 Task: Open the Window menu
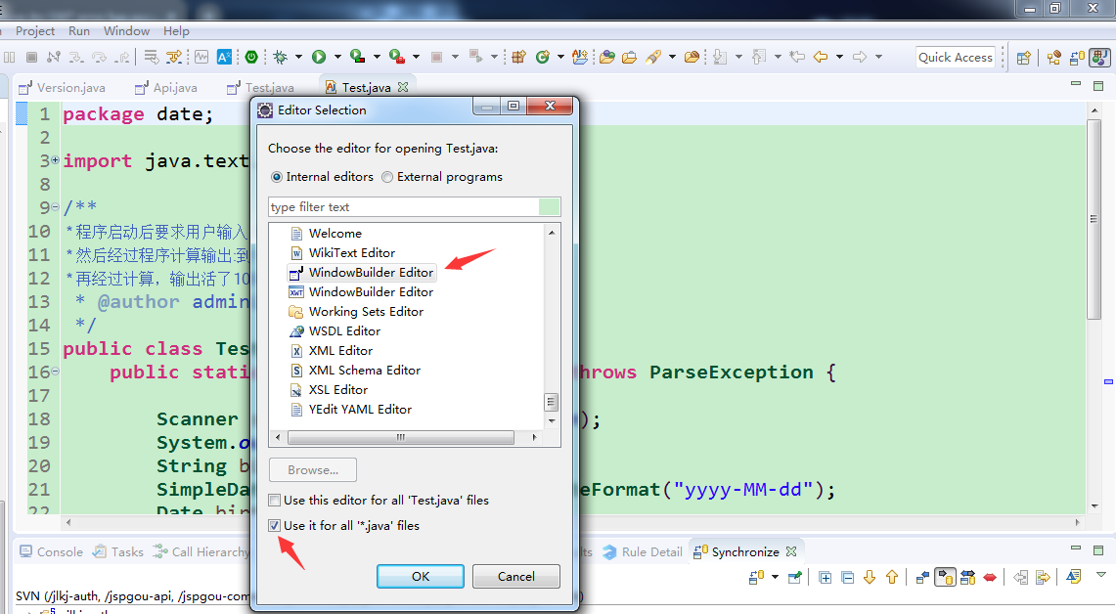tap(125, 30)
